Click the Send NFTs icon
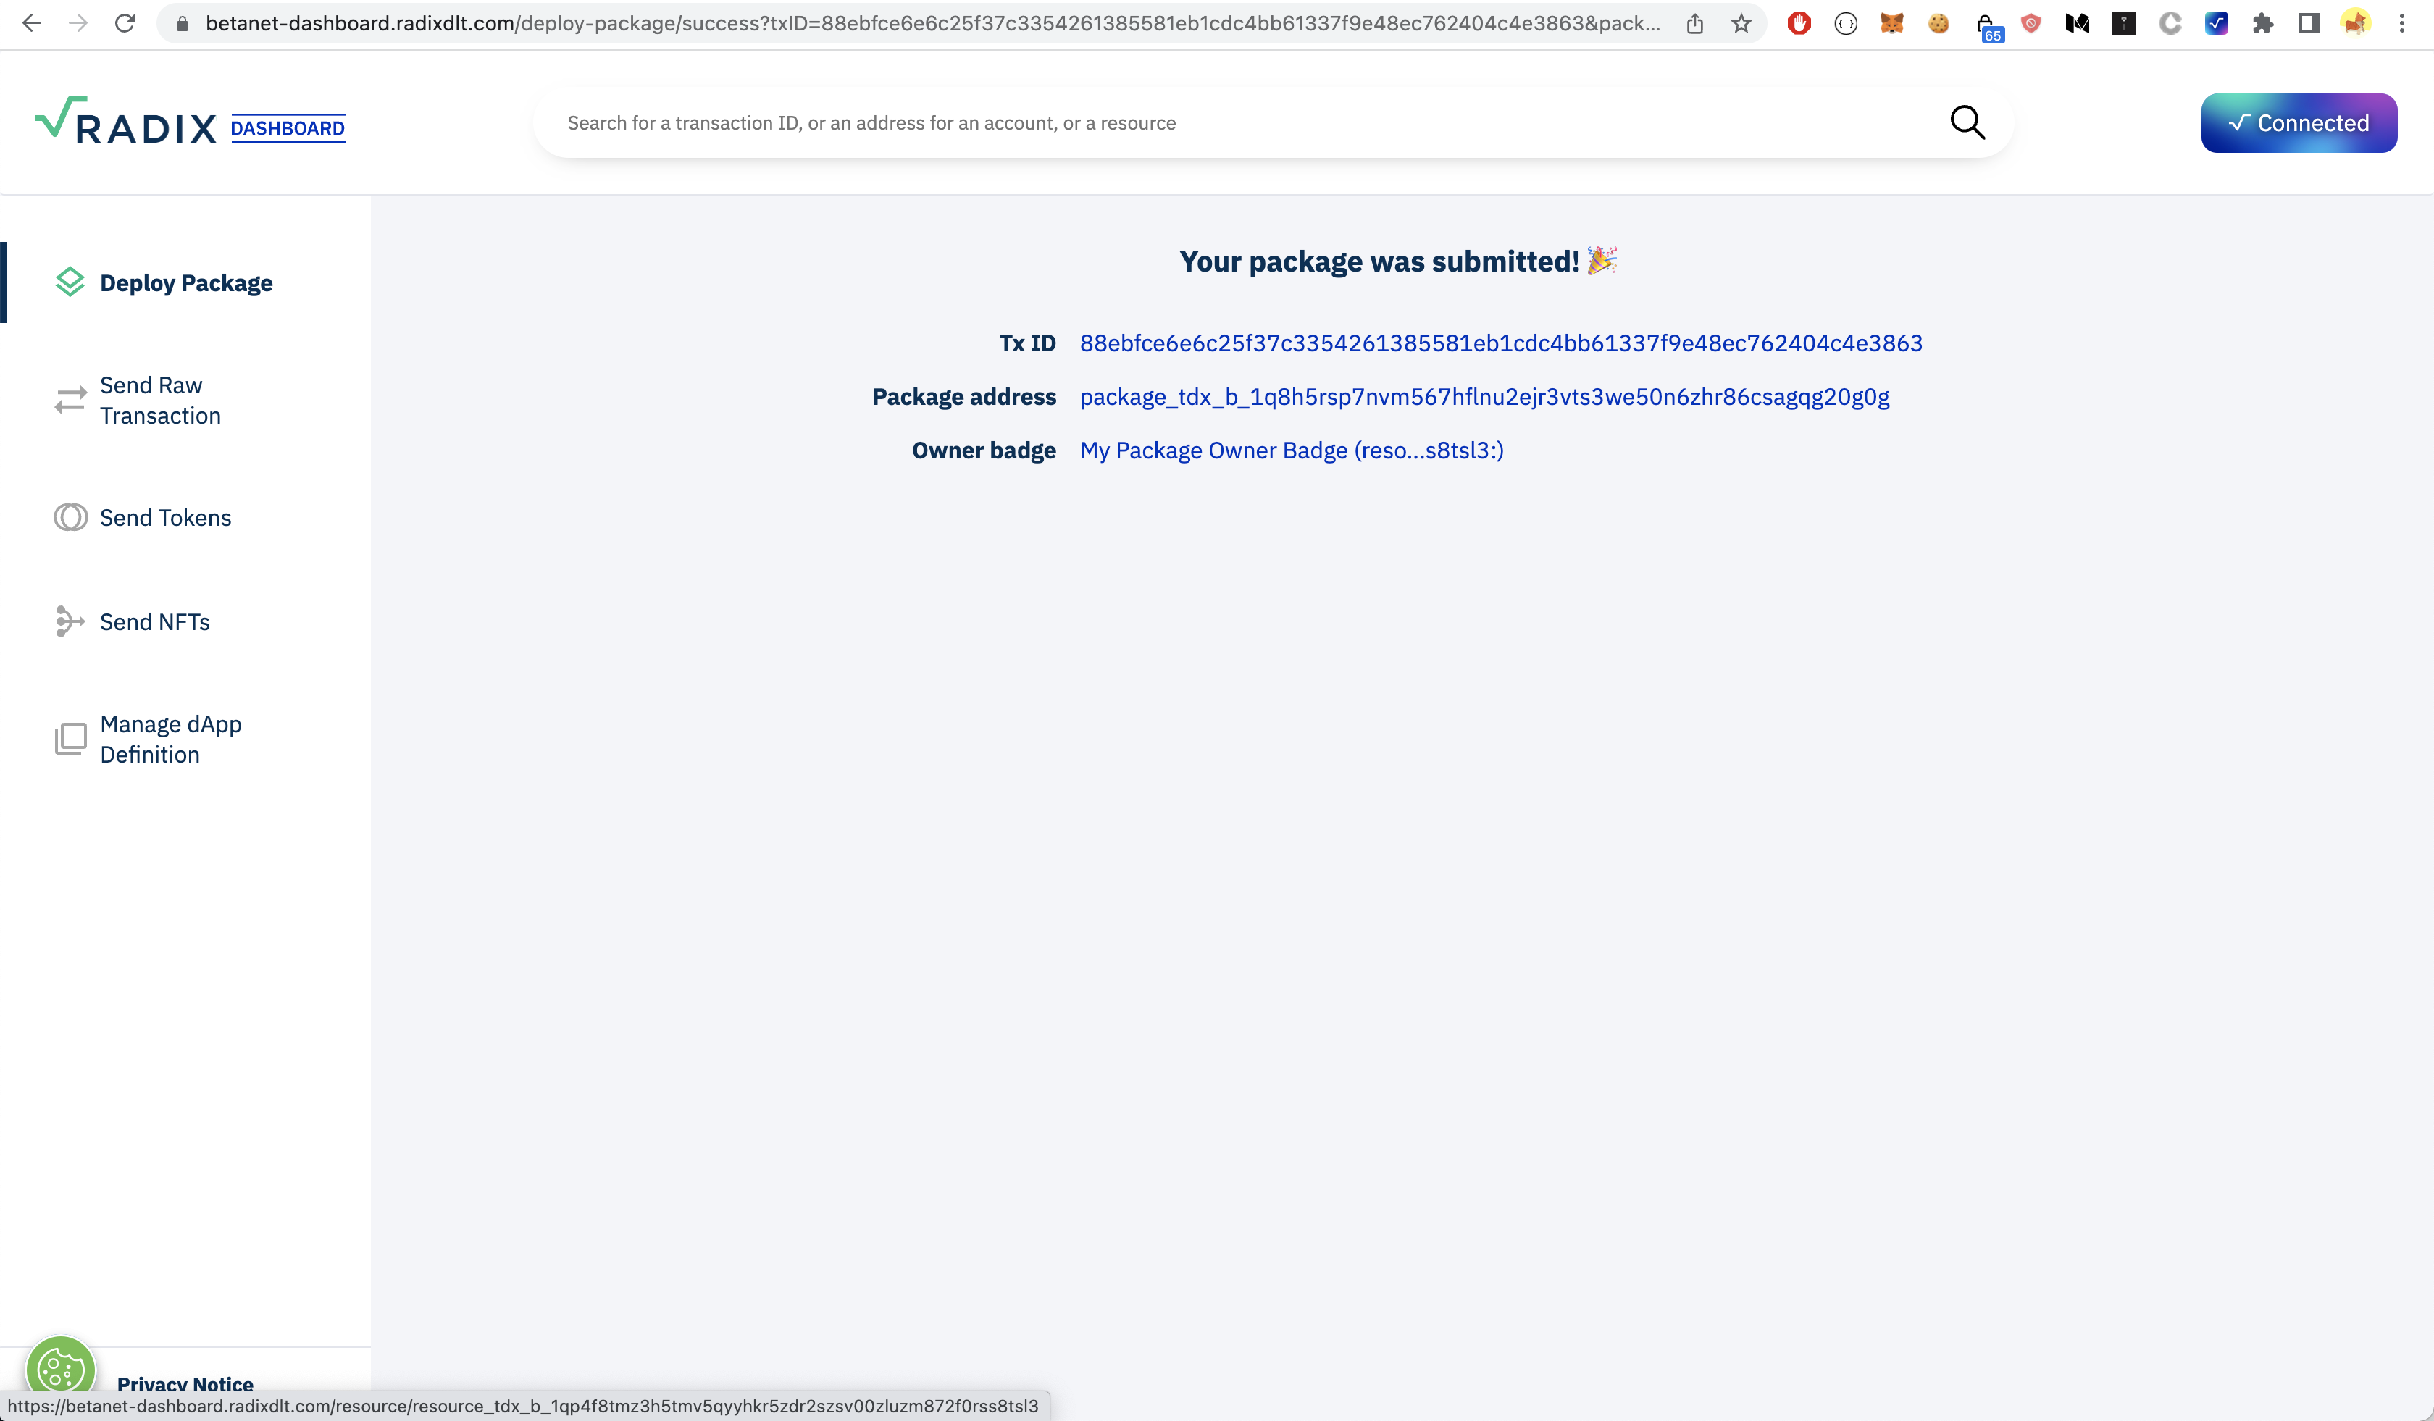Viewport: 2434px width, 1421px height. pos(70,621)
